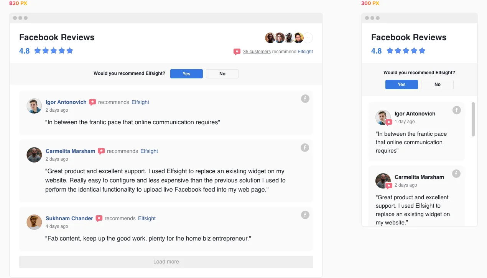Screen dimensions: 487x278
Task: Click Facebook icon on Carmelita's wide review
Action: point(305,148)
